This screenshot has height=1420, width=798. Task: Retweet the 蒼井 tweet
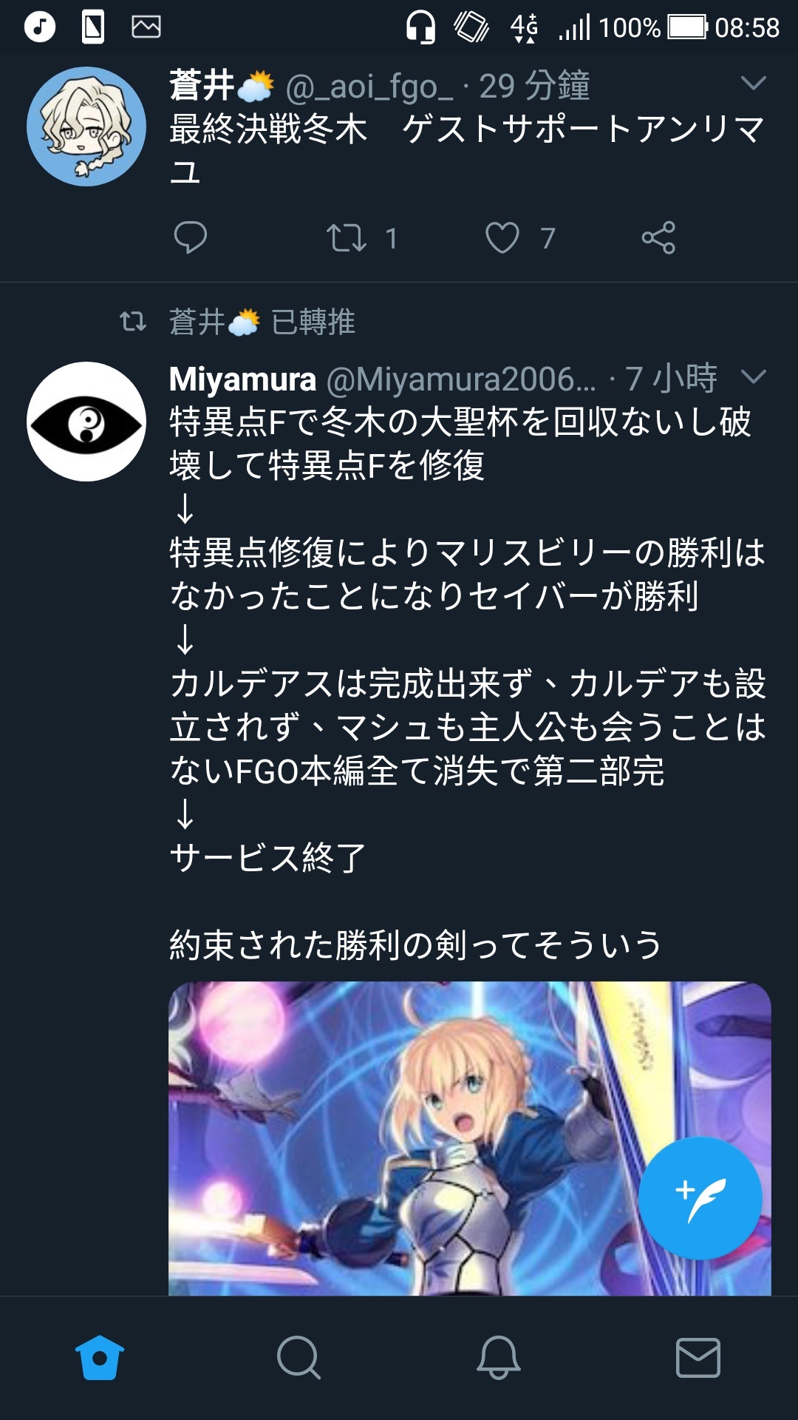tap(347, 237)
